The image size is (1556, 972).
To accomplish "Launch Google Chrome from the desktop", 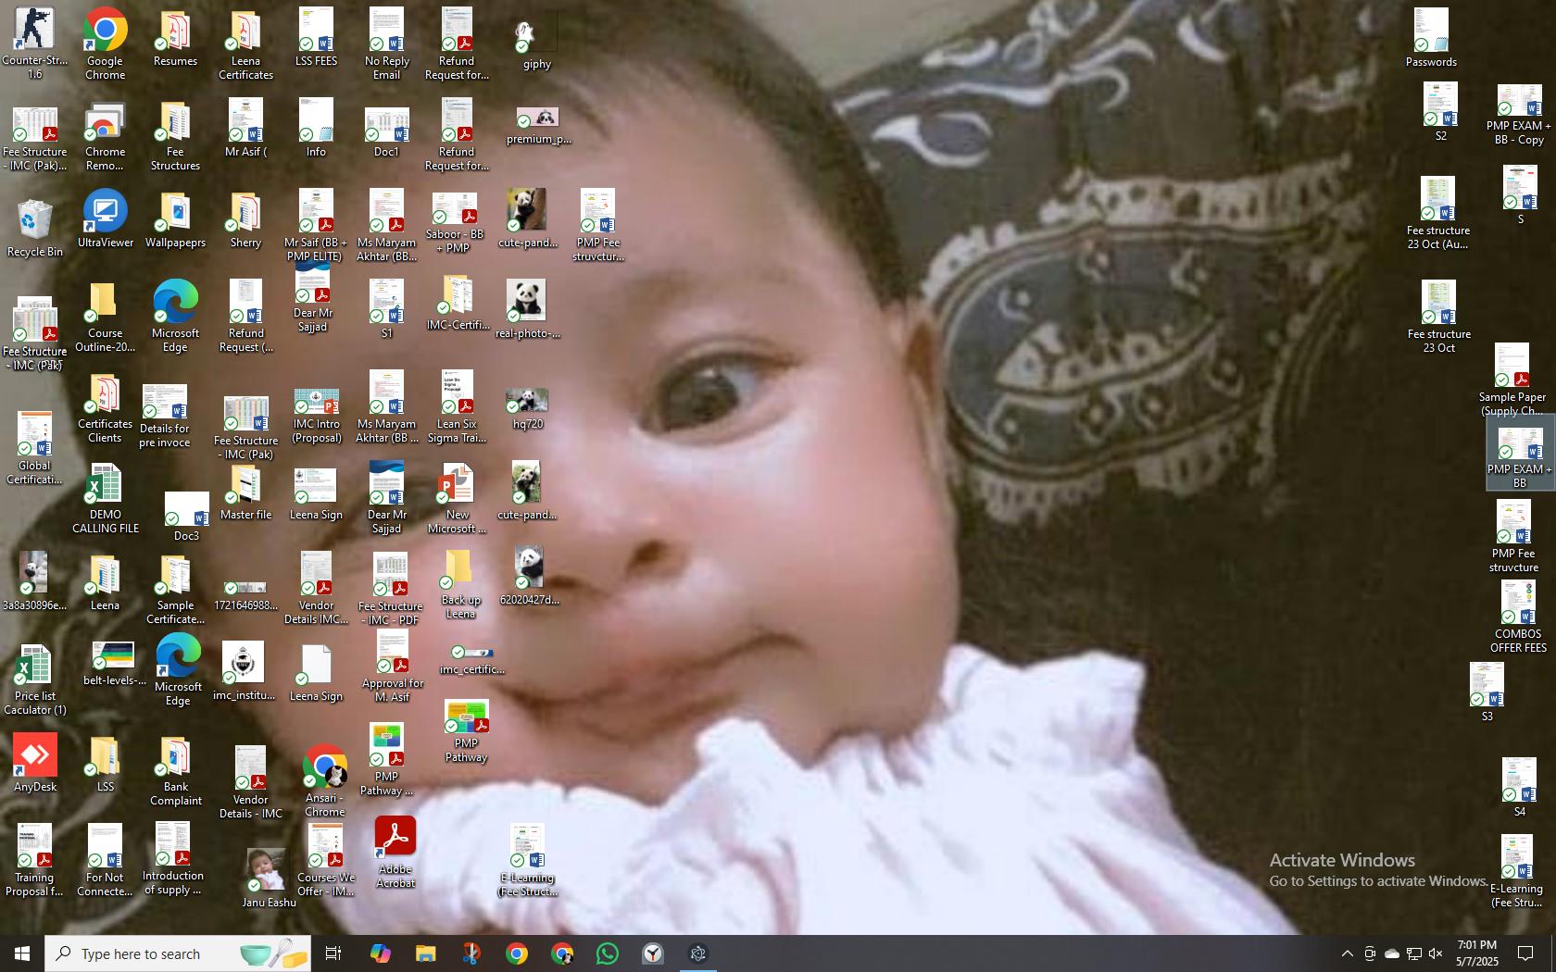I will pyautogui.click(x=106, y=43).
